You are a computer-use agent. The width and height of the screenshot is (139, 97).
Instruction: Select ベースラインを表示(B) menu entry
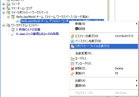pos(104,41)
